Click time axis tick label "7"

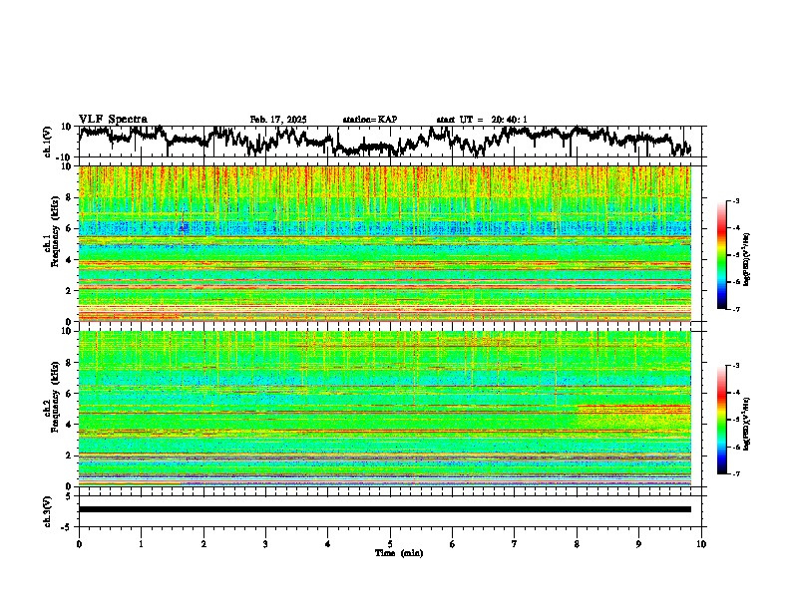click(x=515, y=544)
